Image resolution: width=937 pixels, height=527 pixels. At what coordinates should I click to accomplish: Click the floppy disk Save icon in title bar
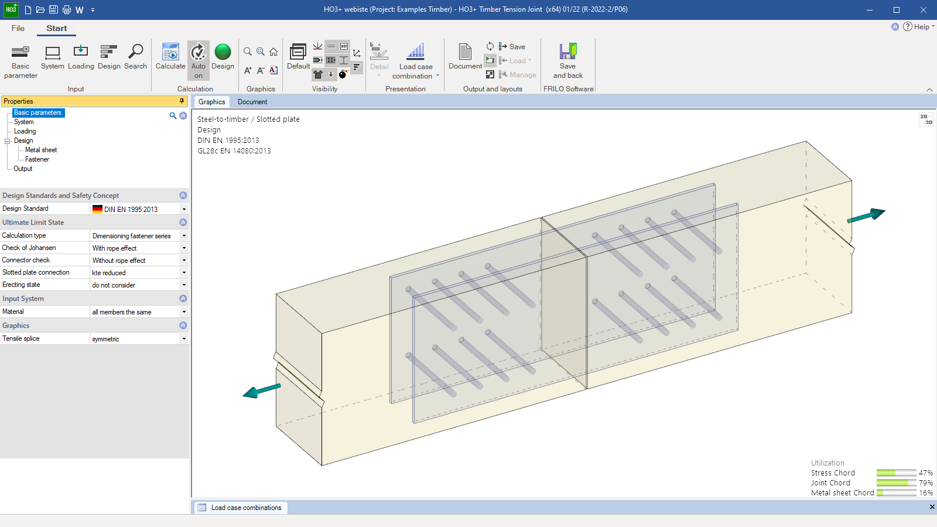point(53,10)
